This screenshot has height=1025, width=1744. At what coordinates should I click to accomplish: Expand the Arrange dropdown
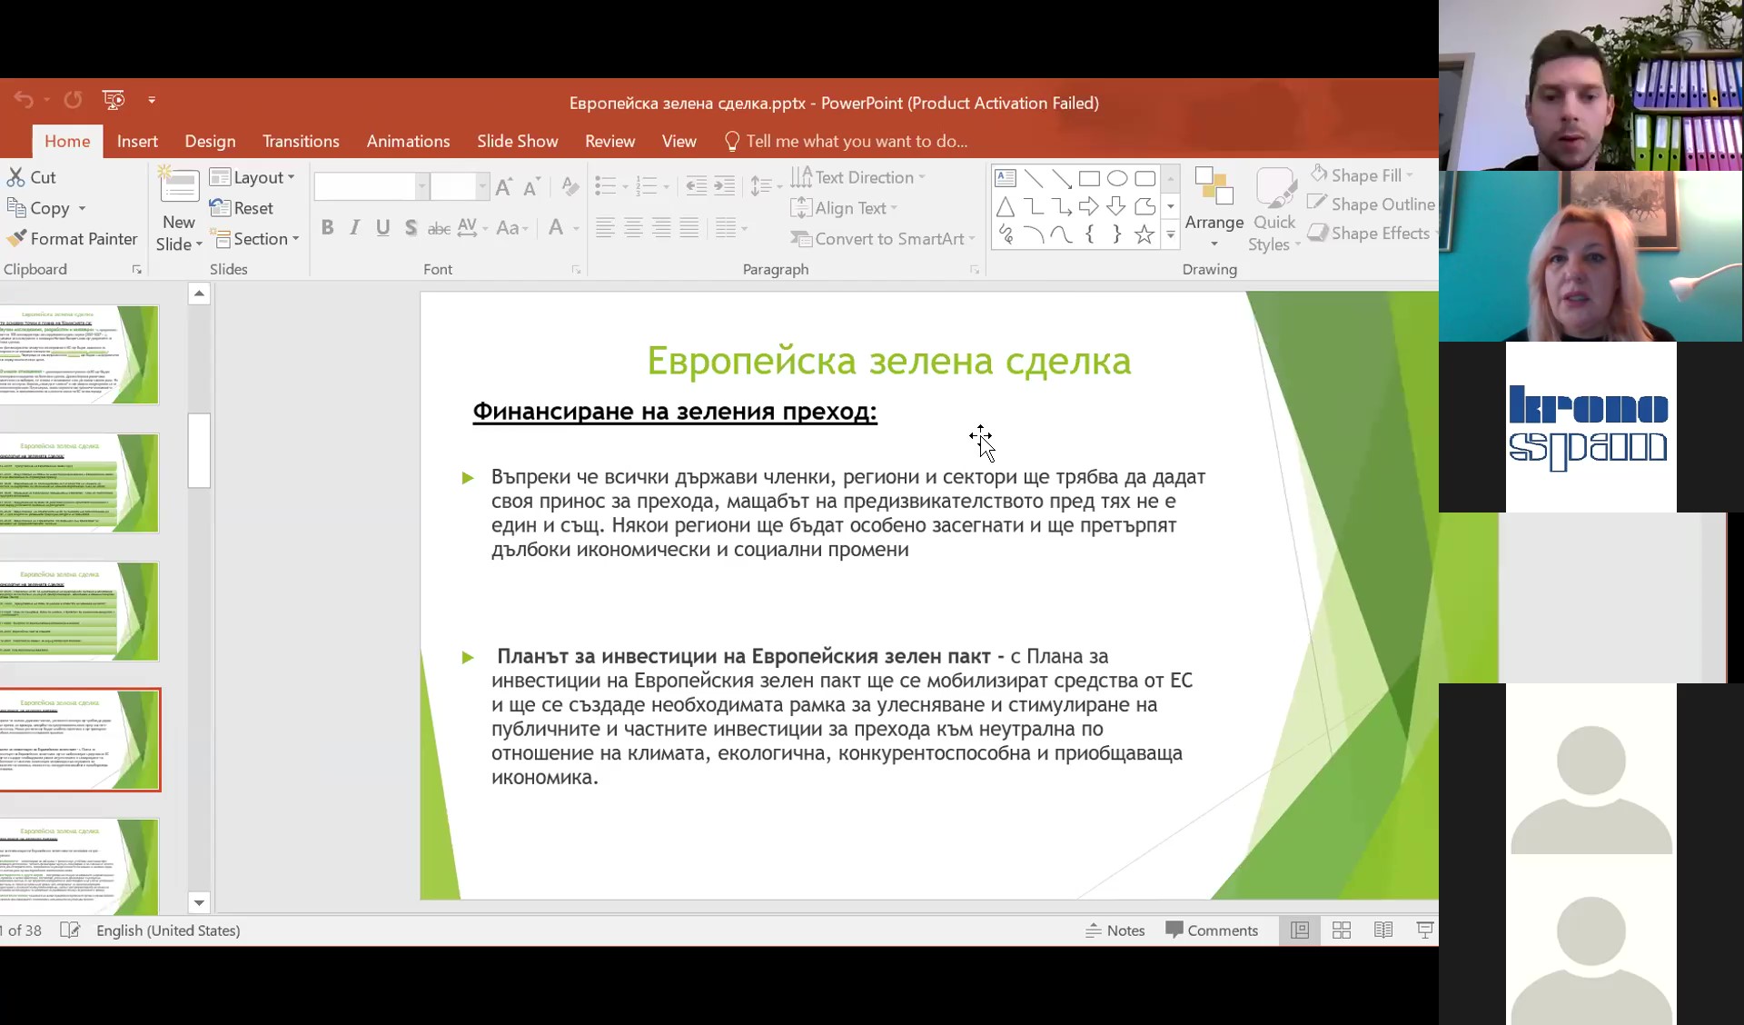(1214, 223)
